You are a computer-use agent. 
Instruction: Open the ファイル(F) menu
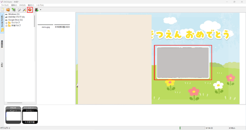pyautogui.click(x=5, y=5)
